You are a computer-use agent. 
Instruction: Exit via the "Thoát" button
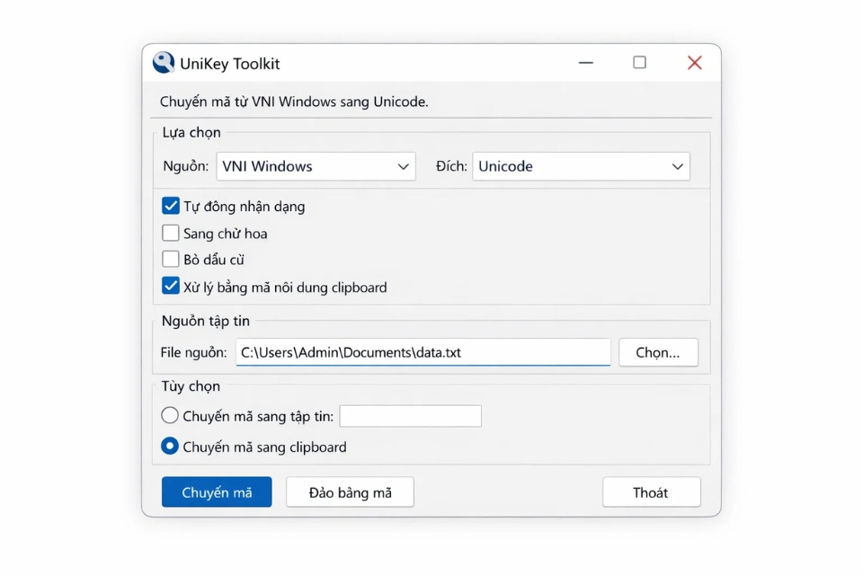(x=651, y=491)
